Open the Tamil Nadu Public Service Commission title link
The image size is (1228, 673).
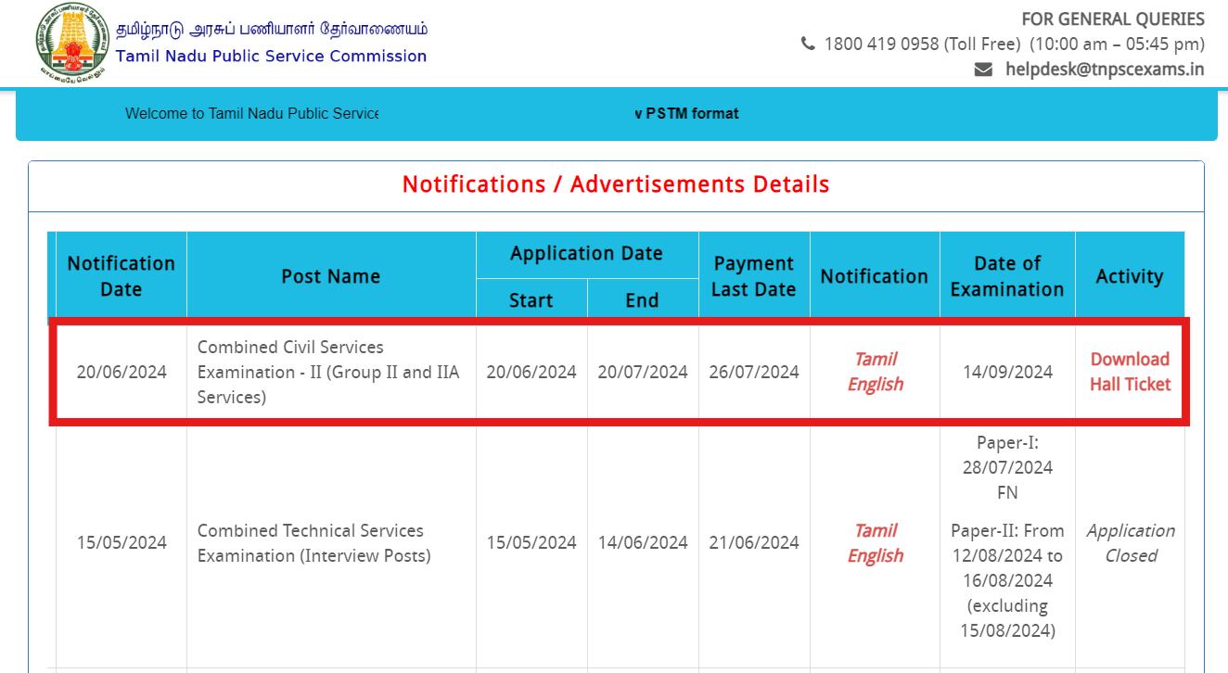click(269, 56)
